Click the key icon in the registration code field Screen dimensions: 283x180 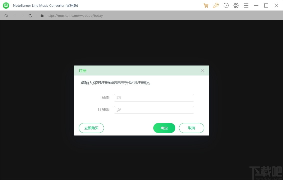pos(118,110)
